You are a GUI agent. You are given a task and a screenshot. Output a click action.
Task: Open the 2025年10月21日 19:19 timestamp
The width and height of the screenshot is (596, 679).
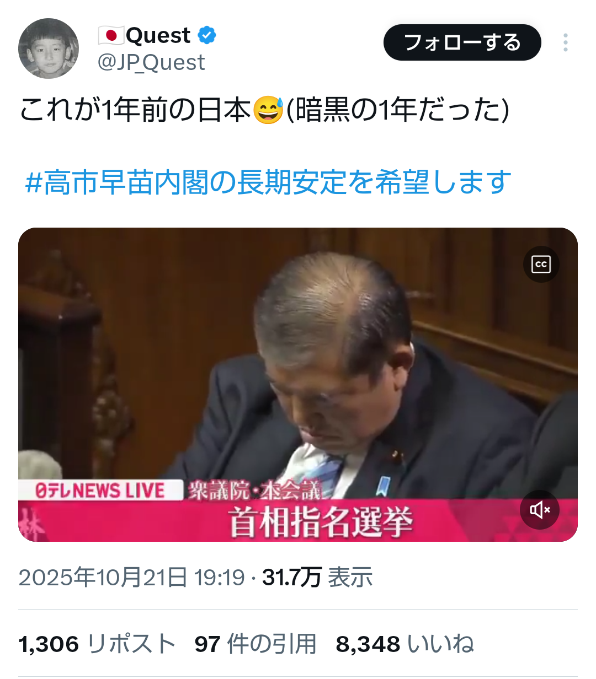point(131,577)
